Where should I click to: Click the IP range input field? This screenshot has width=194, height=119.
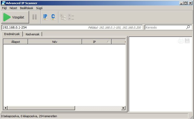(x=72, y=27)
